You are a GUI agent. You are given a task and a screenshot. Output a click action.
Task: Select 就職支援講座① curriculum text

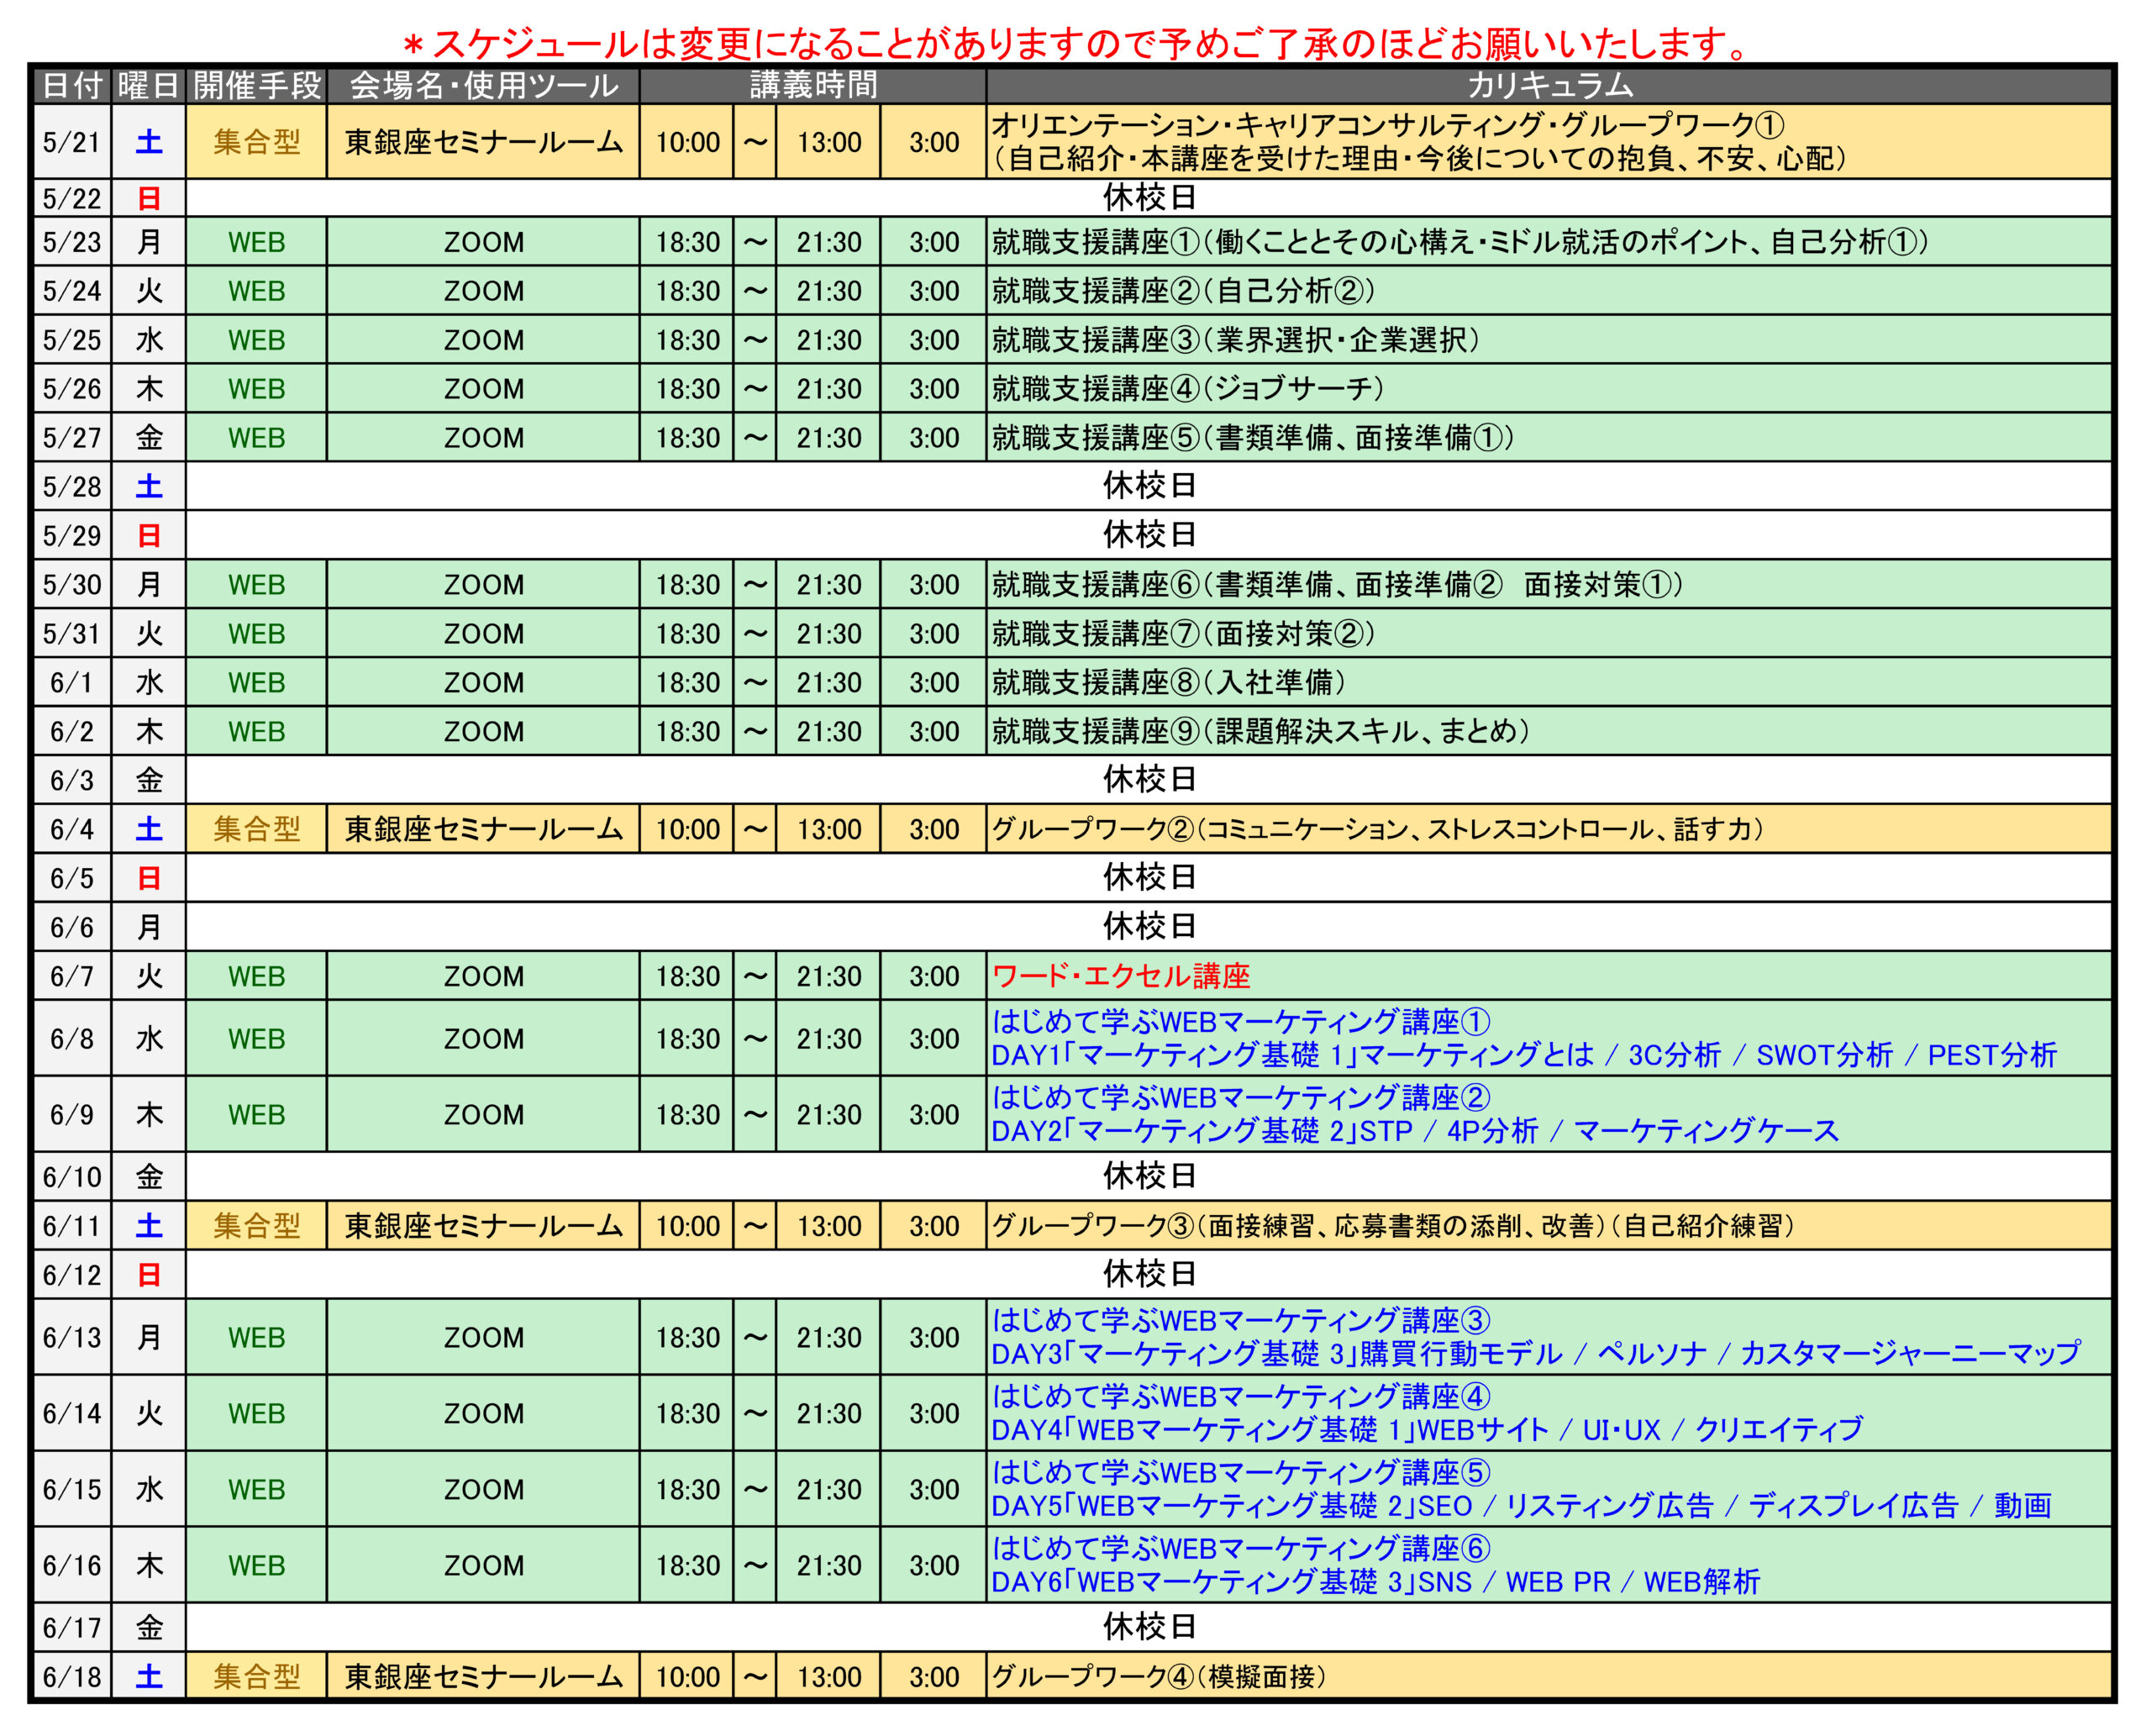(x=1460, y=242)
